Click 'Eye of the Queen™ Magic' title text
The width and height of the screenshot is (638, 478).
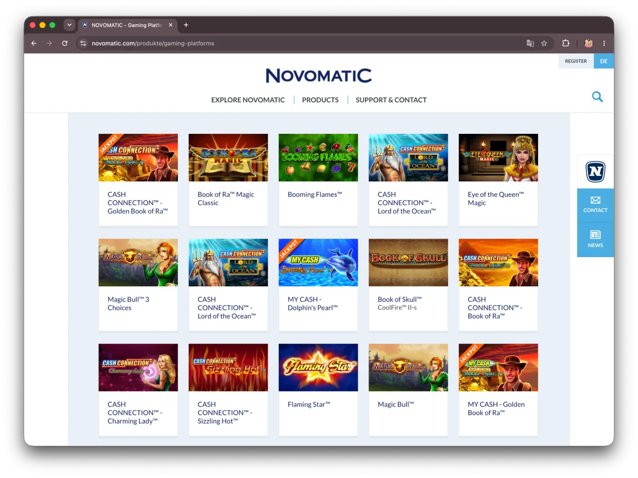coord(496,199)
